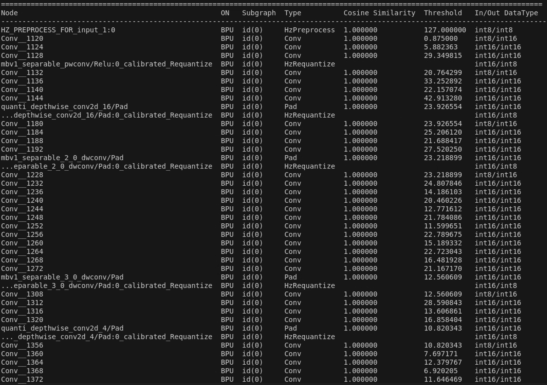
Task: Select the threshold value 0.875000
Action: pos(440,39)
